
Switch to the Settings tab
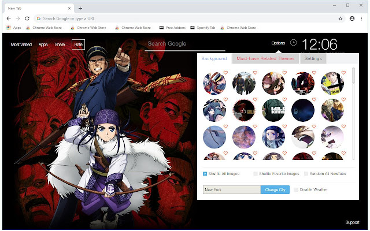(313, 59)
